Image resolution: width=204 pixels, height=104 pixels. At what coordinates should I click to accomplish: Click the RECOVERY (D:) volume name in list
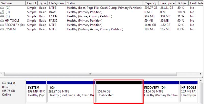click(x=15, y=25)
